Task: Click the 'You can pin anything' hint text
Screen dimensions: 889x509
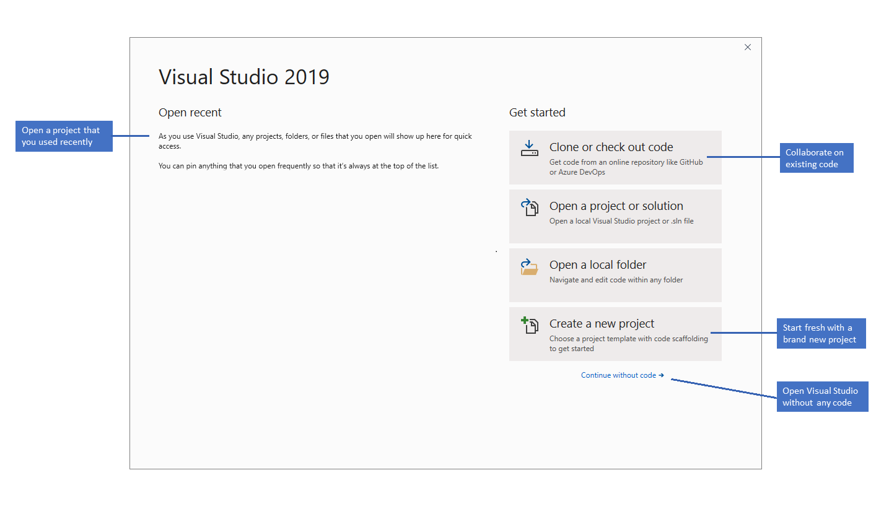Action: [299, 166]
